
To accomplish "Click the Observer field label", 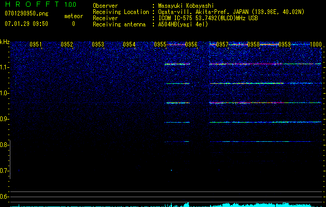I will tap(105, 6).
